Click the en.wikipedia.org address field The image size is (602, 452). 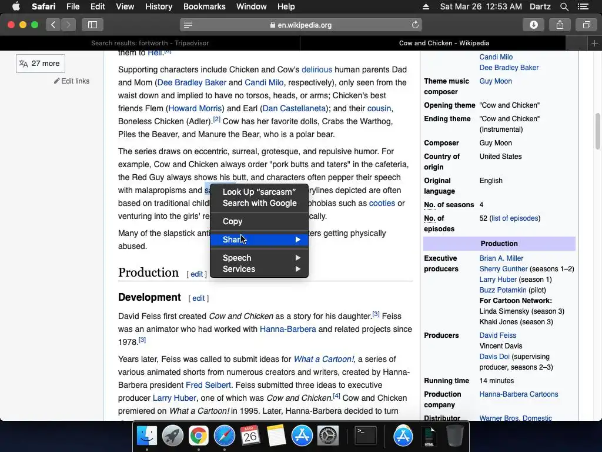(300, 25)
